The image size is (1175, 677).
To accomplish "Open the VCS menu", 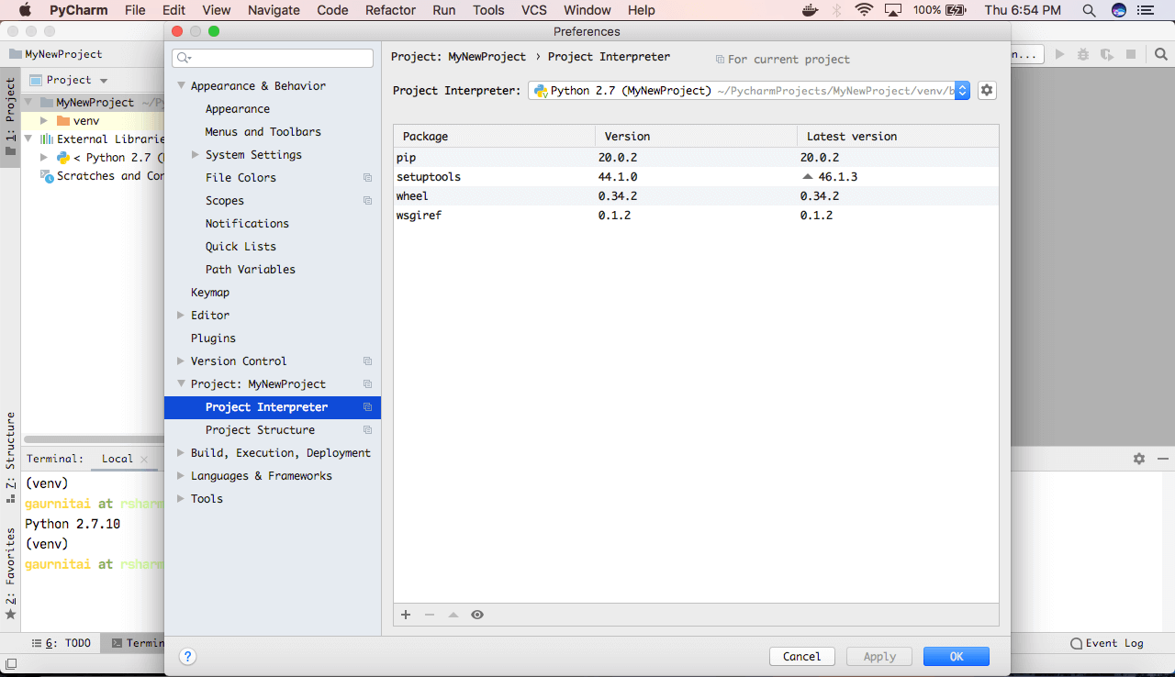I will 534,10.
